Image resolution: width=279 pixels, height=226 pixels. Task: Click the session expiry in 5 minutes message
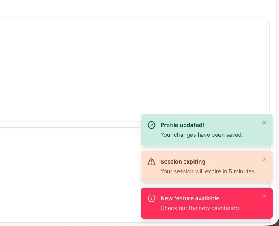tap(208, 171)
